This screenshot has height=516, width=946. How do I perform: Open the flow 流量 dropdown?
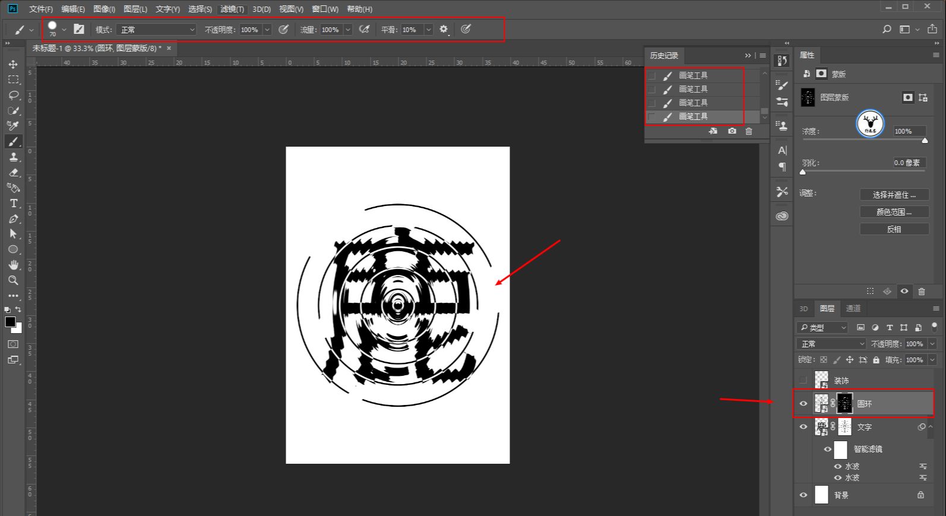[348, 29]
